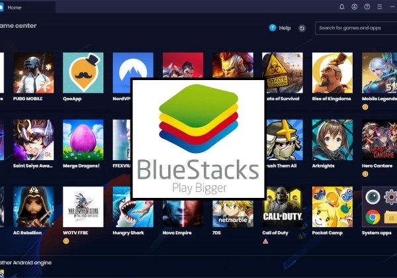The width and height of the screenshot is (397, 278).
Task: Click the red fighter game icon in top row
Action: click(183, 65)
